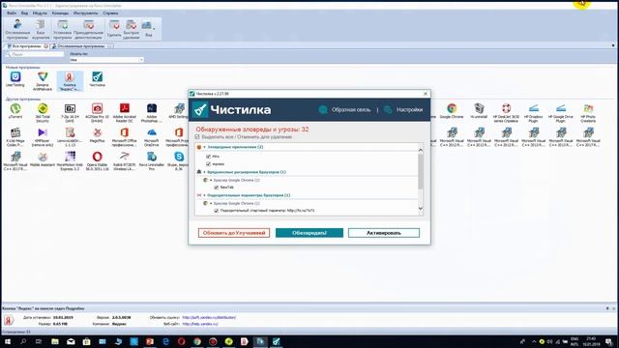Open the Вид menu in menu bar
Screen dimensions: 619x348
coord(24,13)
